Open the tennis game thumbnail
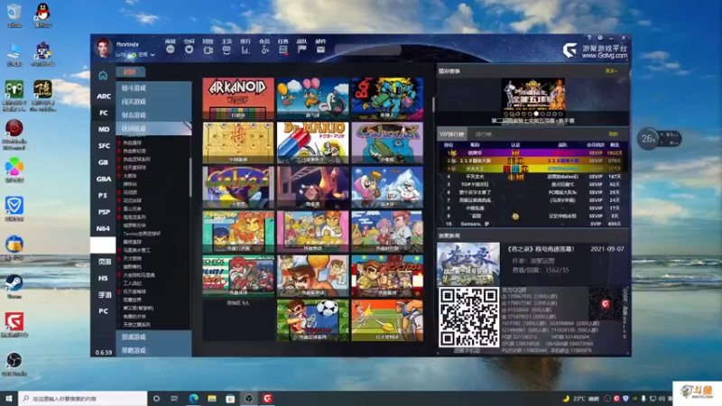 pyautogui.click(x=387, y=320)
